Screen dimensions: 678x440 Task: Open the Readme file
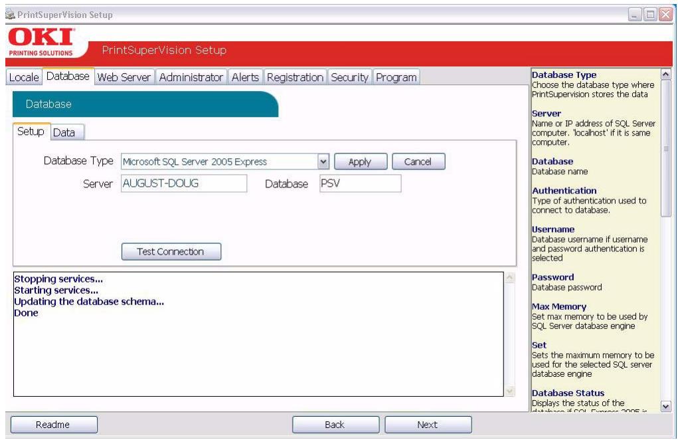[x=53, y=425]
